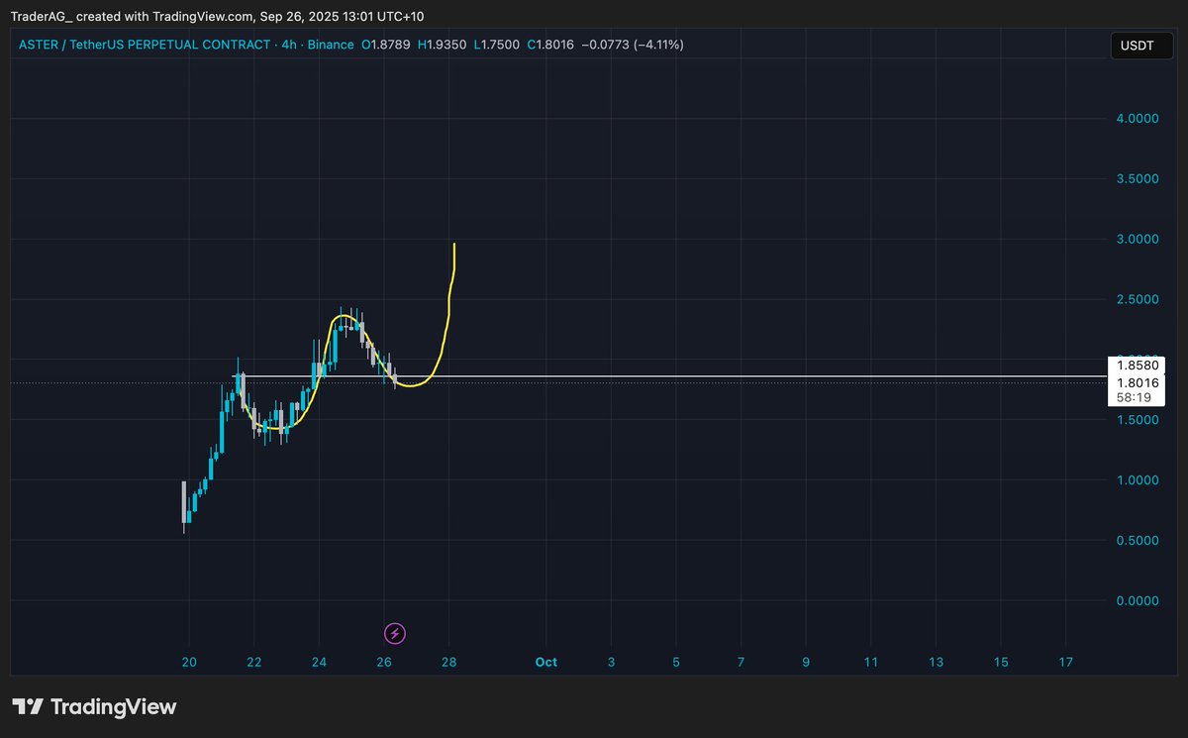This screenshot has height=738, width=1188.
Task: Click the high value H1.9350 in the legend
Action: tap(443, 45)
